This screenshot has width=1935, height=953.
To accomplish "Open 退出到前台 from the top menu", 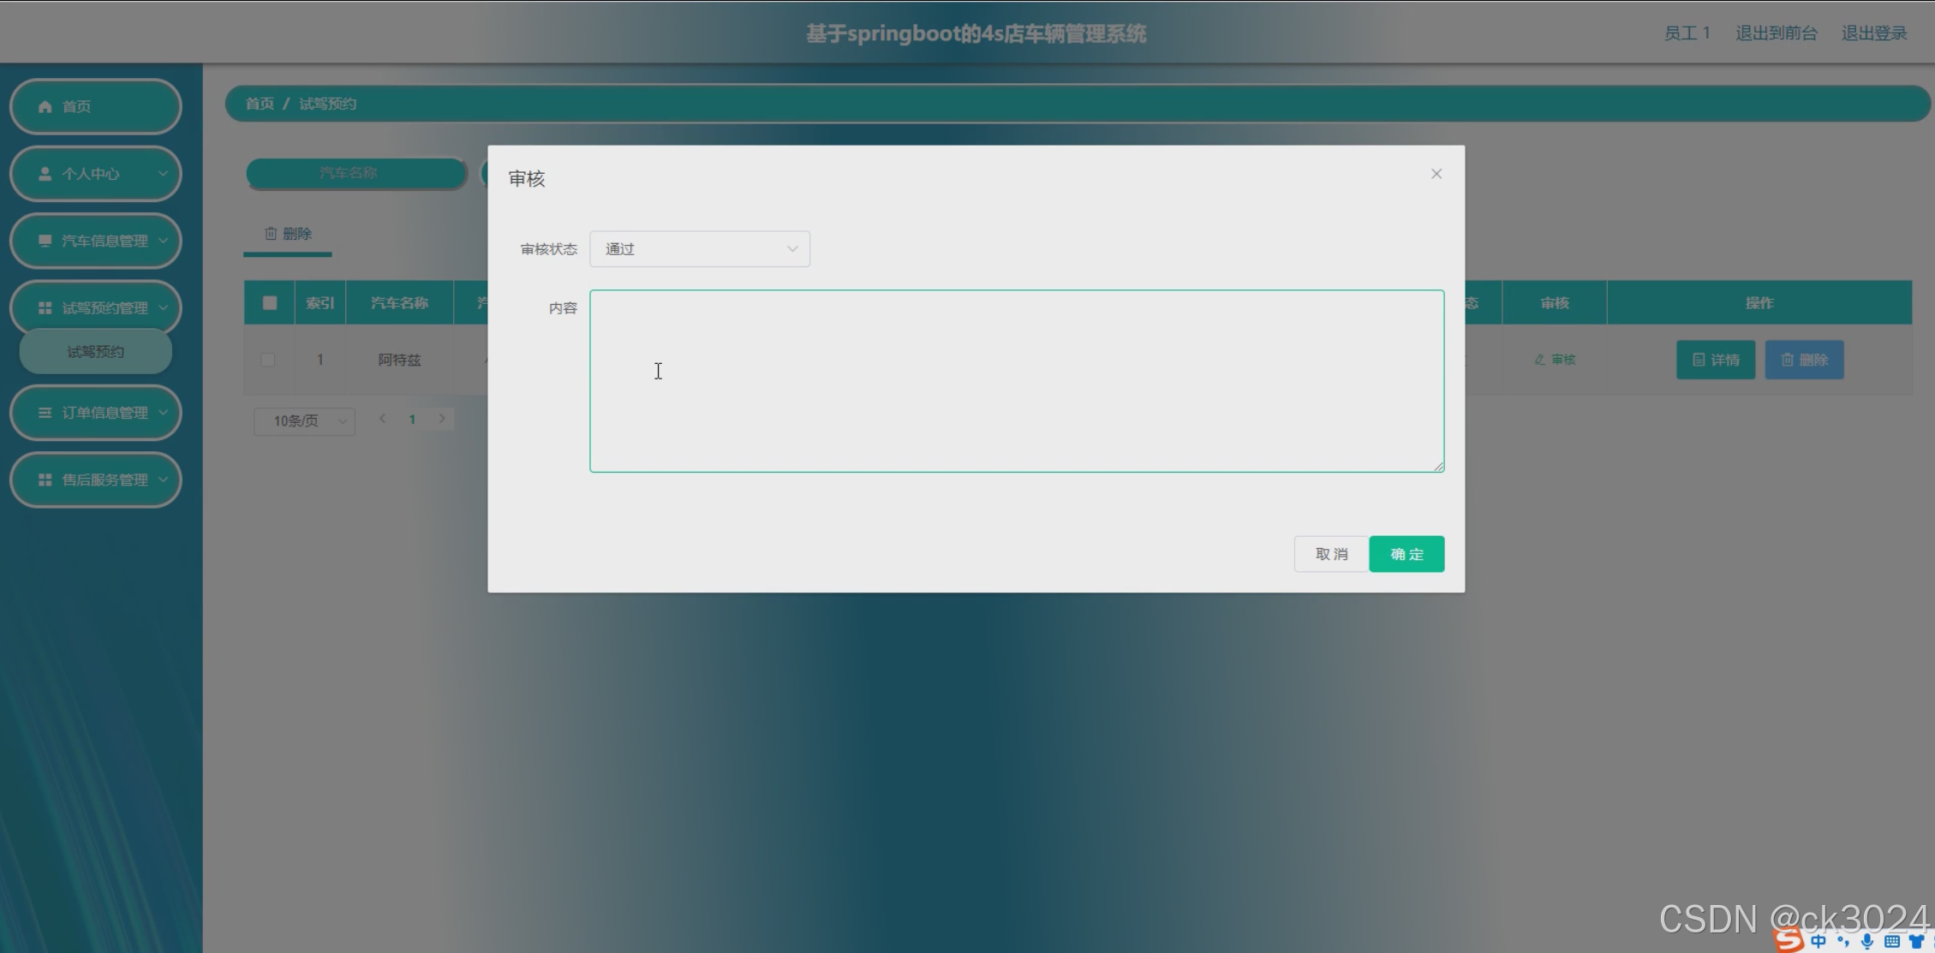I will (1775, 33).
